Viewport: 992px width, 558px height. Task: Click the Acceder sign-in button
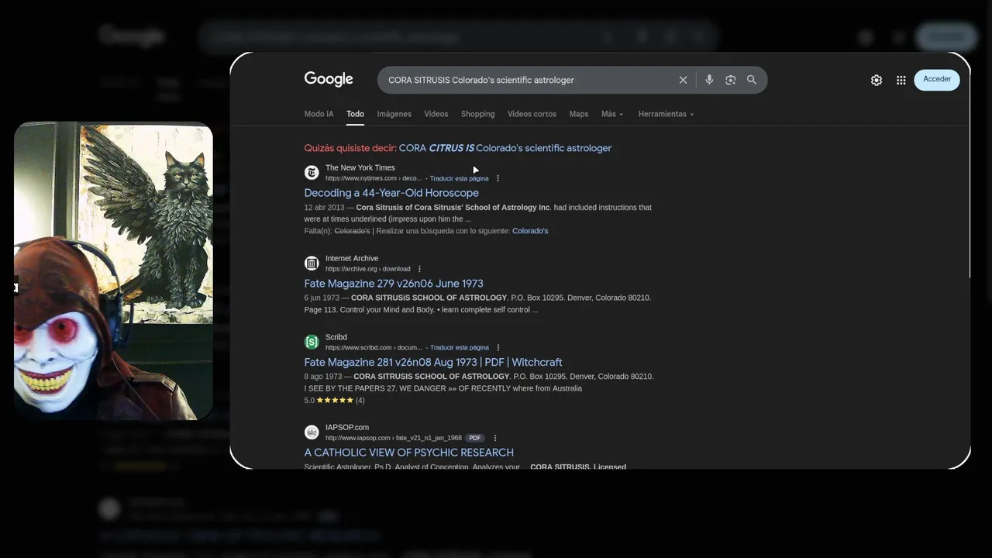click(x=937, y=79)
